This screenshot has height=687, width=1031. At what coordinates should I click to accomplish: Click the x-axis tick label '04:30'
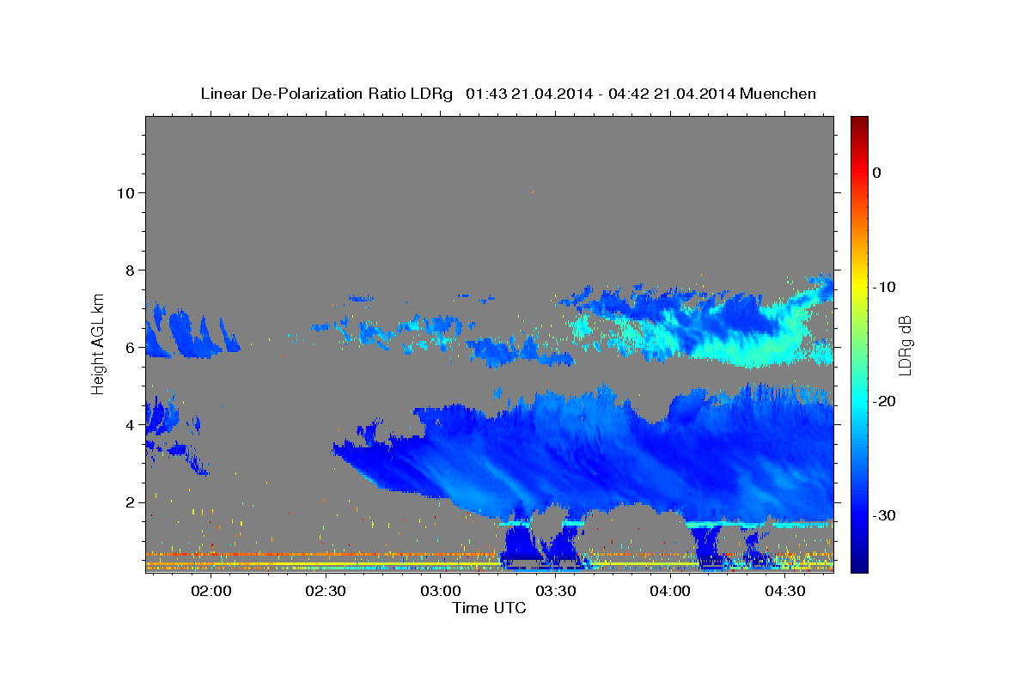[785, 591]
